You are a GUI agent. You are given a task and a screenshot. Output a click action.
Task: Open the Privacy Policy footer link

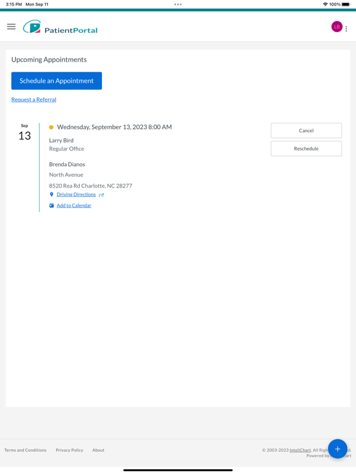[69, 450]
